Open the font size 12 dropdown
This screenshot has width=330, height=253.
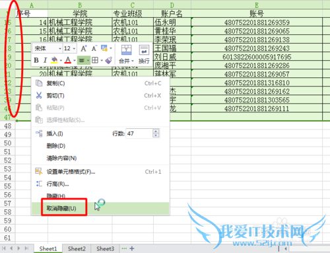(74, 48)
